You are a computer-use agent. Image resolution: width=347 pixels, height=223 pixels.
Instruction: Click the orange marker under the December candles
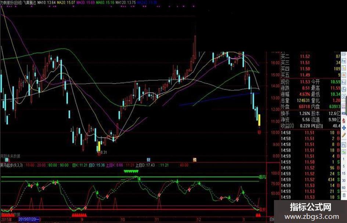(x=195, y=159)
